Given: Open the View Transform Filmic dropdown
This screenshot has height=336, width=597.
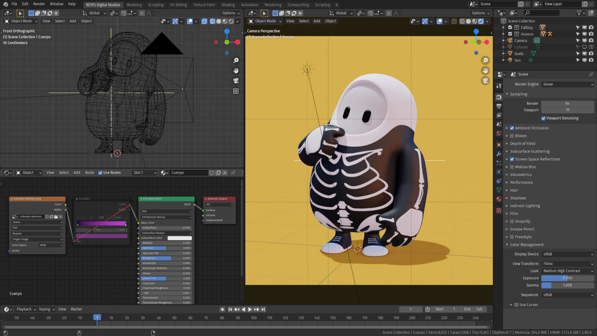Looking at the screenshot, I should tap(568, 264).
